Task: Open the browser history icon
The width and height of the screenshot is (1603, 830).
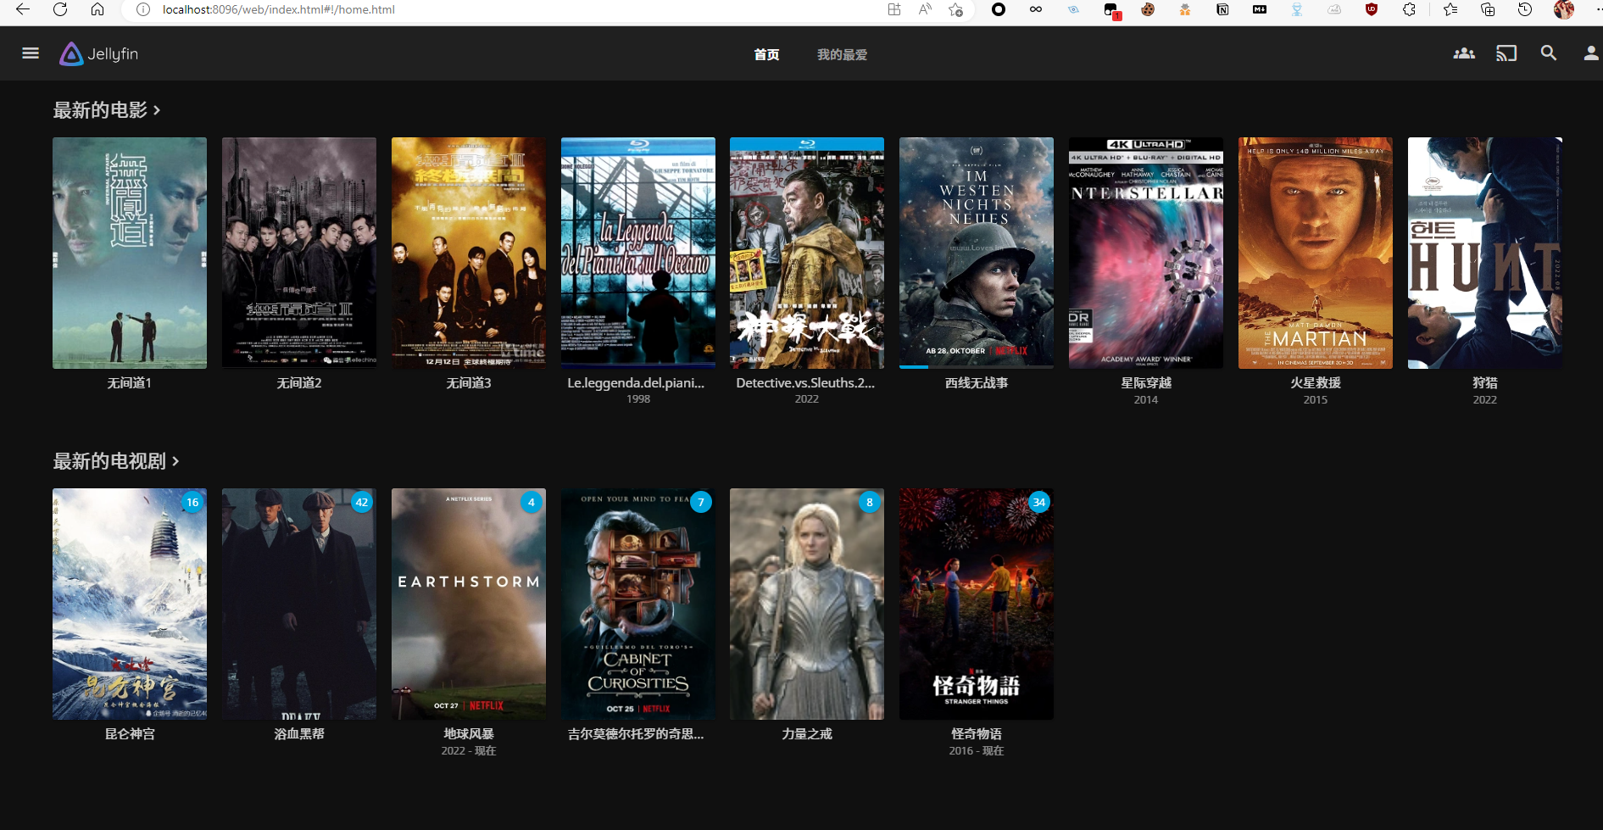Action: 1525,9
